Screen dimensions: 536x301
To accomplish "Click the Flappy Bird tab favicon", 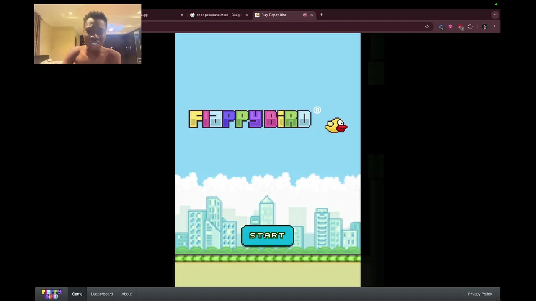I will tap(257, 15).
